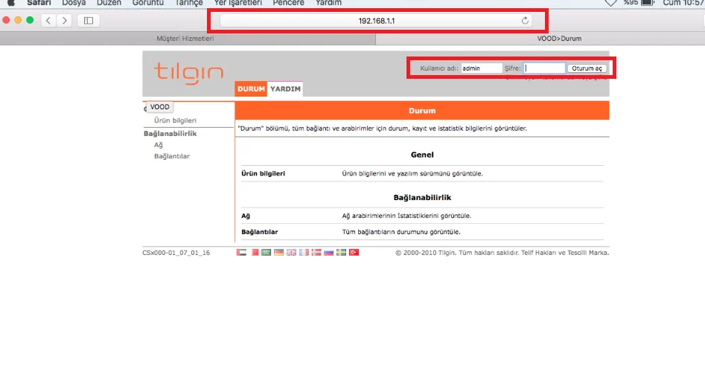Reload the page with the refresh icon

(526, 21)
